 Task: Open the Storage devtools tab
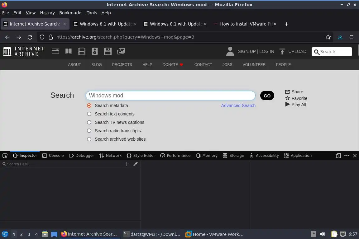(233, 156)
